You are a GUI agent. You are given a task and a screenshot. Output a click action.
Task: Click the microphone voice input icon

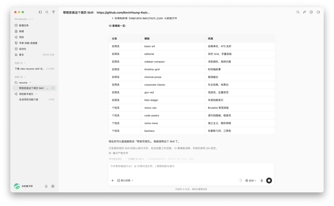coord(262,180)
